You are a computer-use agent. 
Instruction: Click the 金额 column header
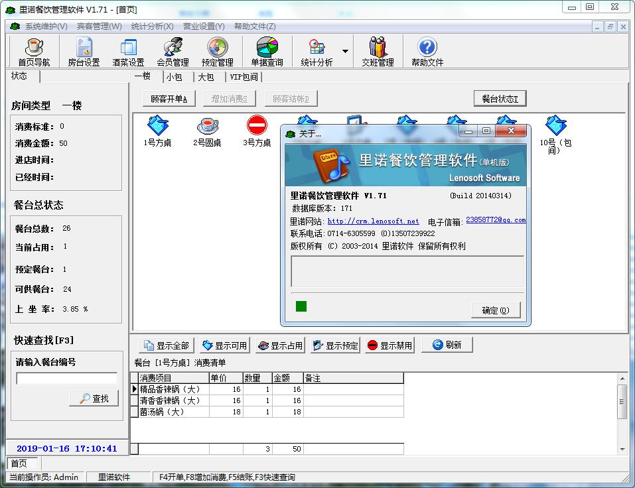288,378
